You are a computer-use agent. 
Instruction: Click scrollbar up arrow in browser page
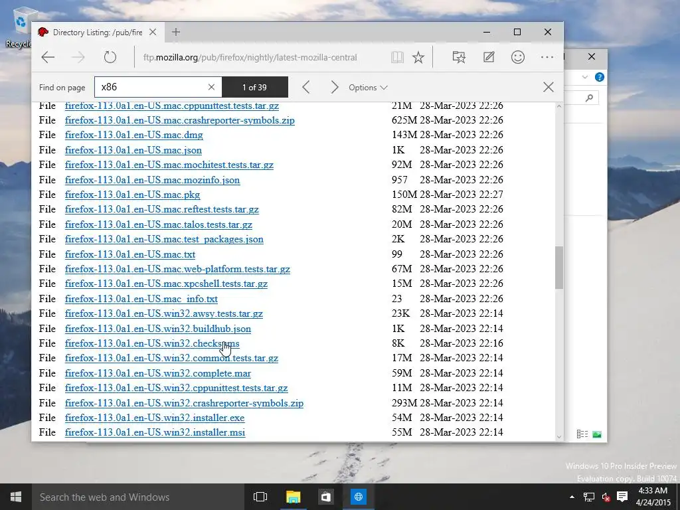(x=559, y=106)
